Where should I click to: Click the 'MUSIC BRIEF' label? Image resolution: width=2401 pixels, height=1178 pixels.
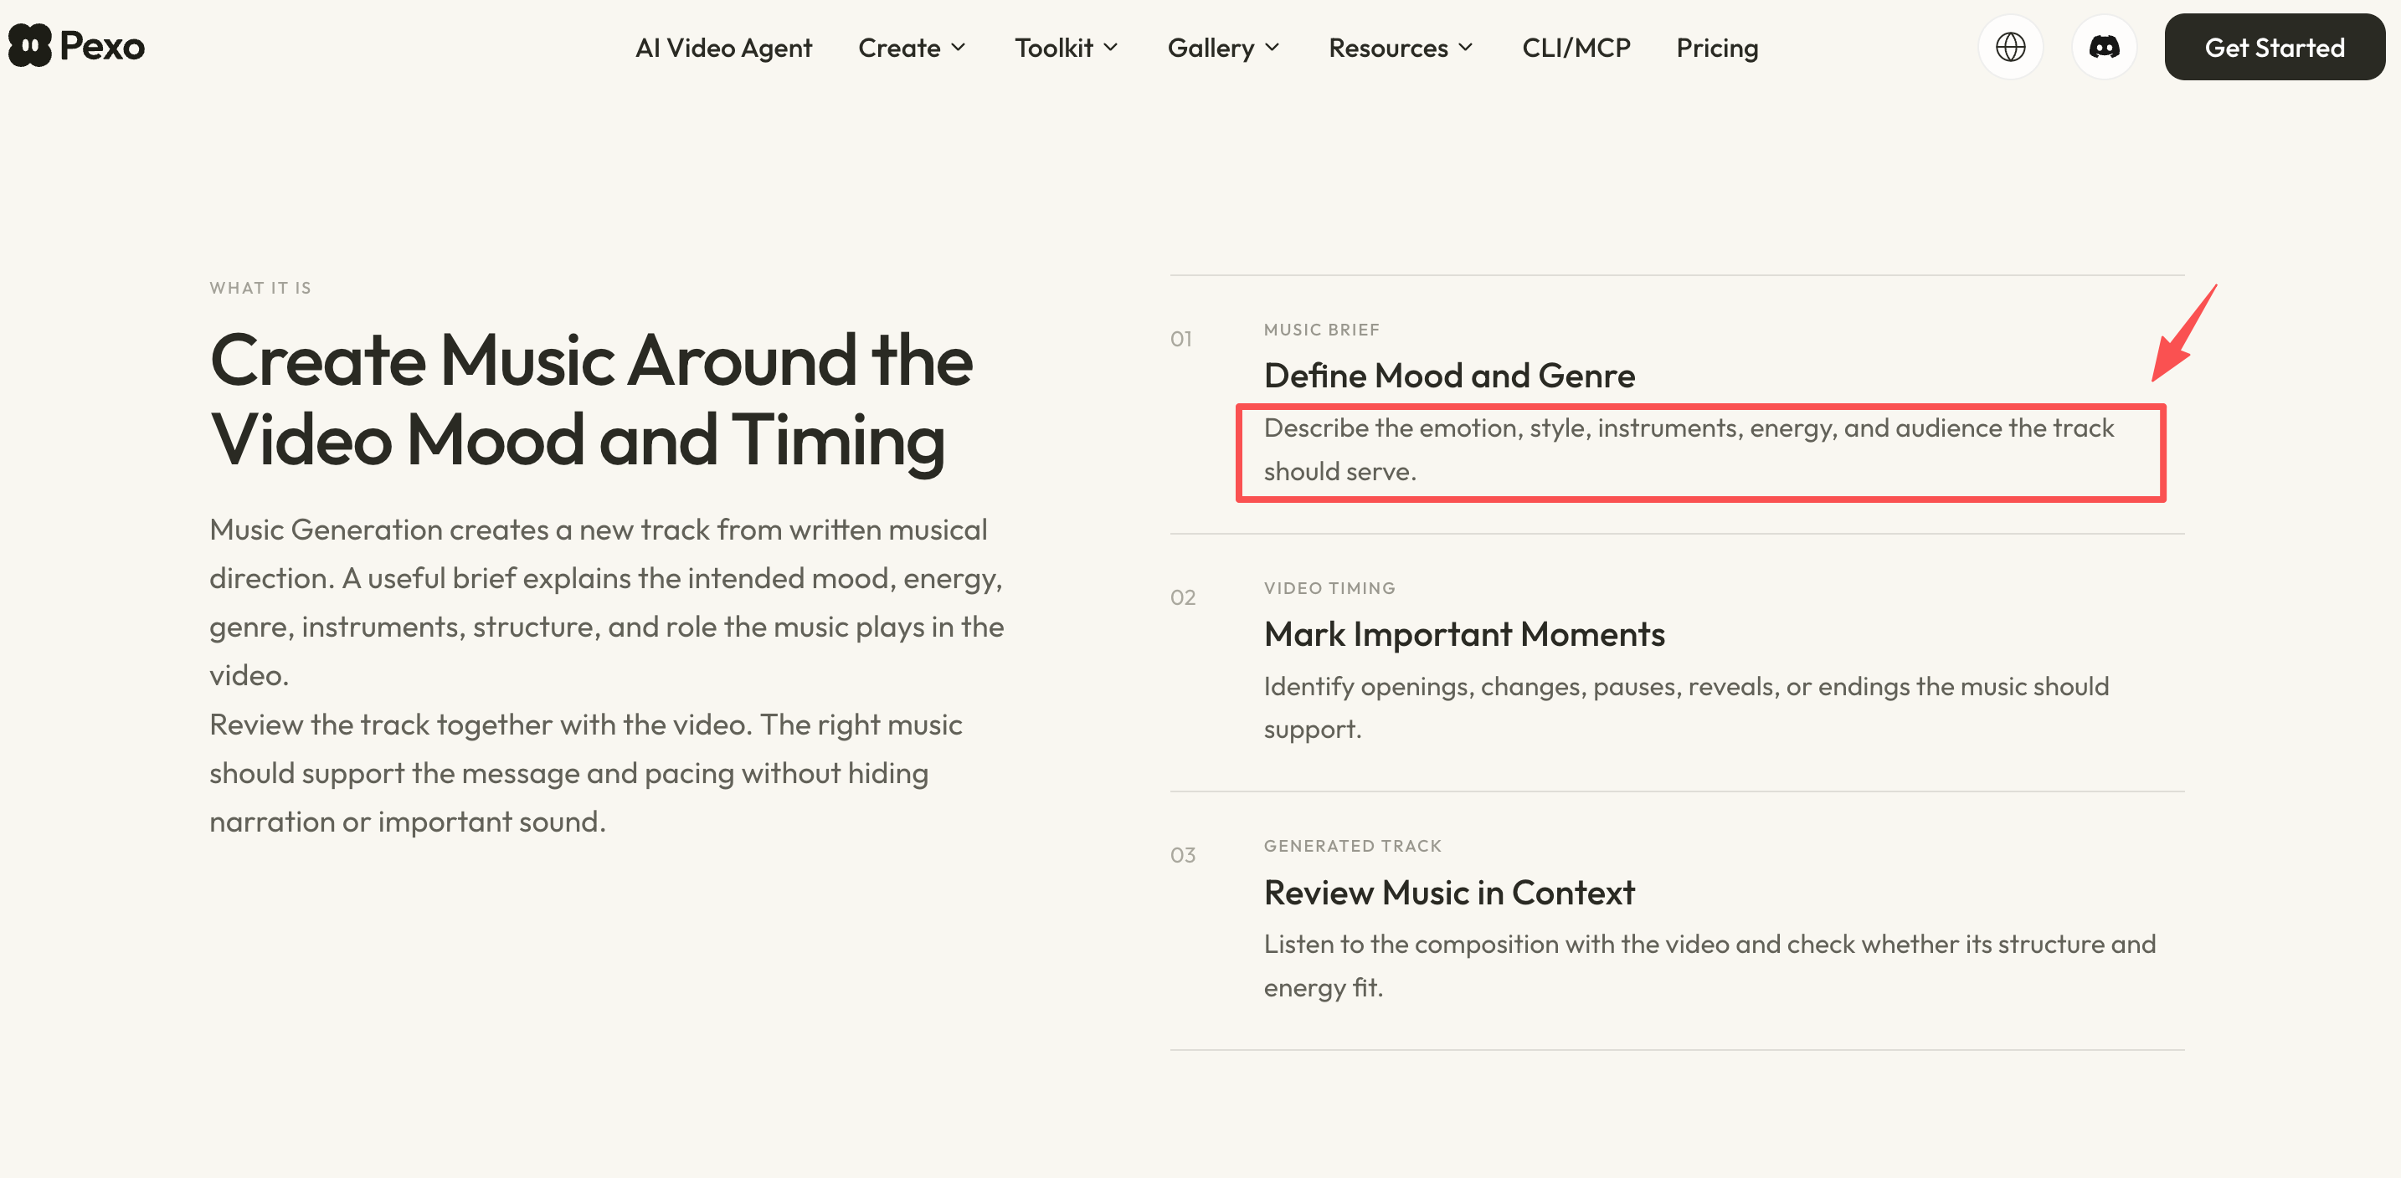click(x=1322, y=330)
